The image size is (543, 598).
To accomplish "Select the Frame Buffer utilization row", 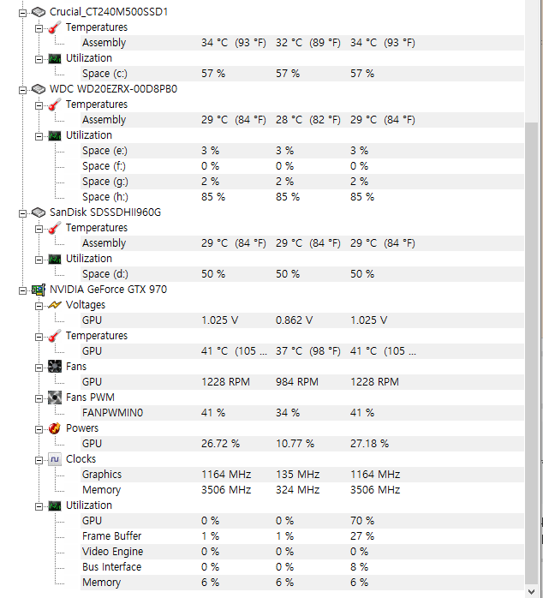I will coord(111,536).
